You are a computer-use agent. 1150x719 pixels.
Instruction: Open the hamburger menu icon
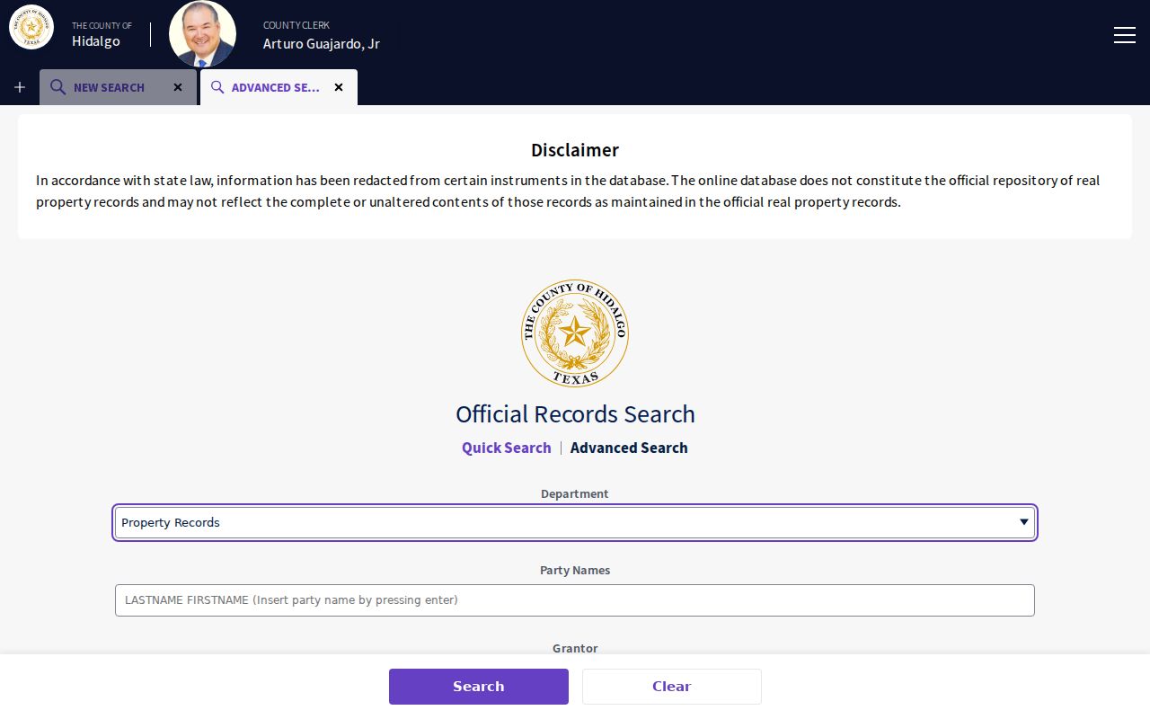tap(1124, 35)
